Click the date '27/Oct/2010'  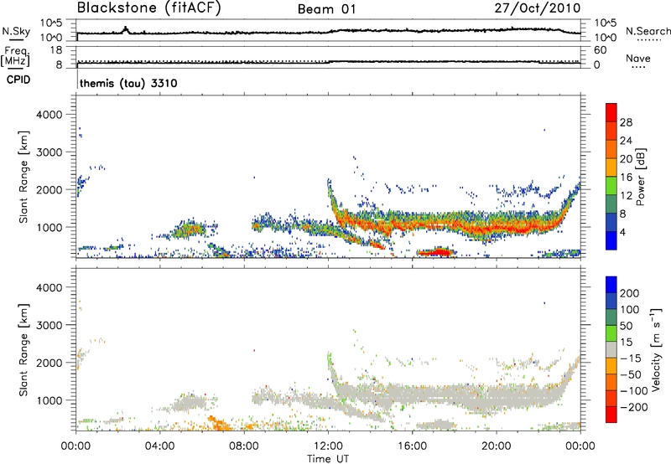point(538,8)
